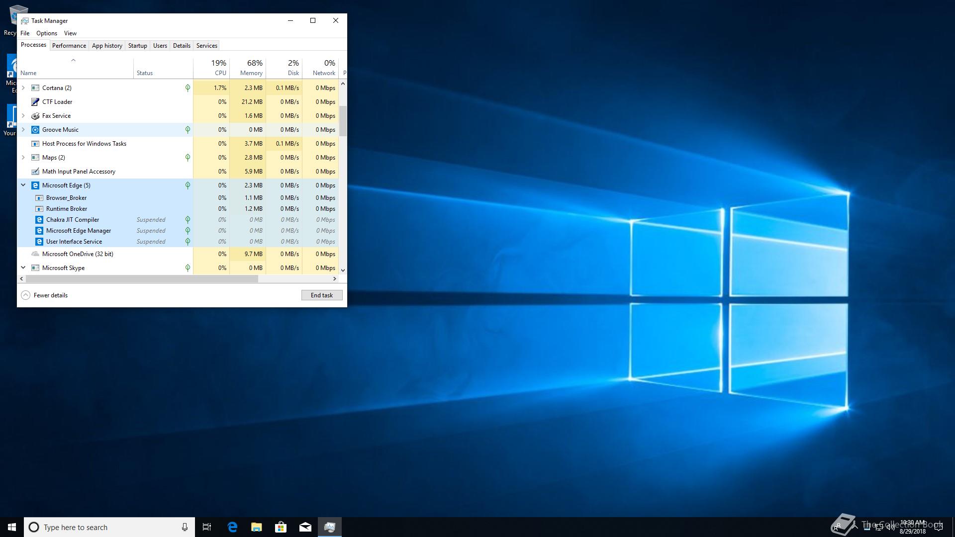Switch to the Details tab
Image resolution: width=955 pixels, height=537 pixels.
tap(182, 46)
